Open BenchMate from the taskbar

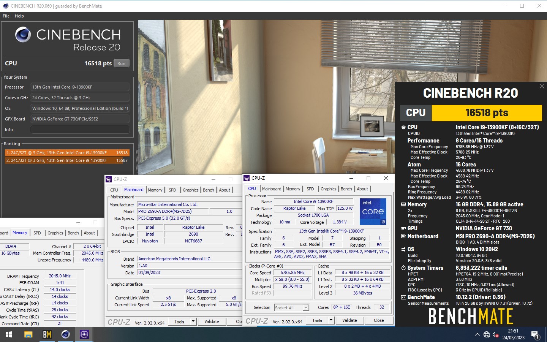(47, 334)
